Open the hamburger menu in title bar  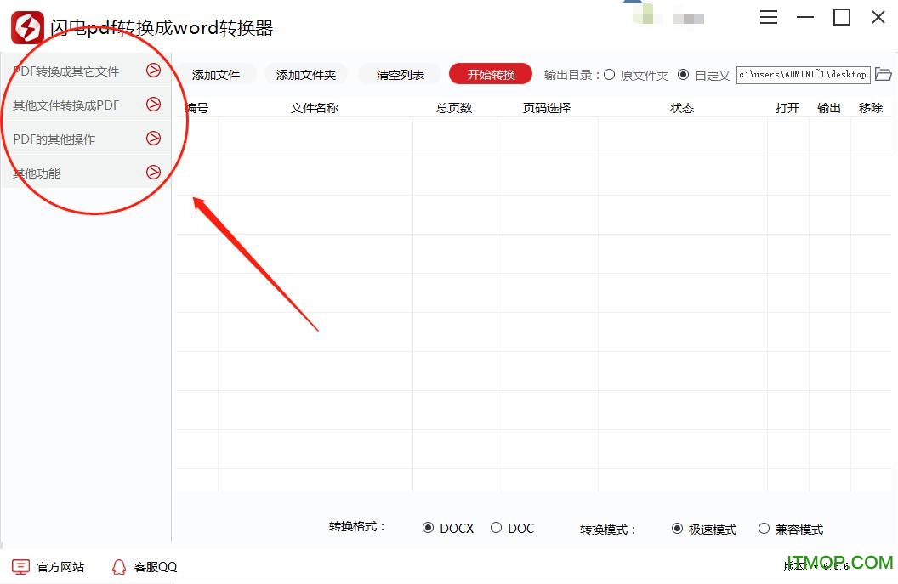click(x=769, y=17)
